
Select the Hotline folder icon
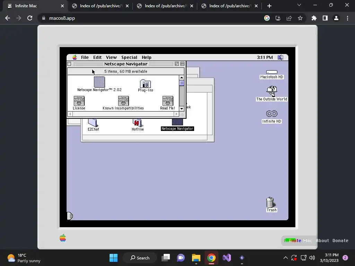pyautogui.click(x=137, y=122)
